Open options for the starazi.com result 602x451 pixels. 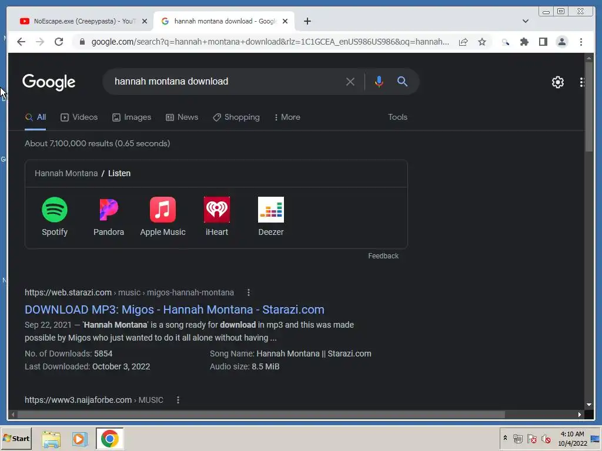click(x=249, y=292)
